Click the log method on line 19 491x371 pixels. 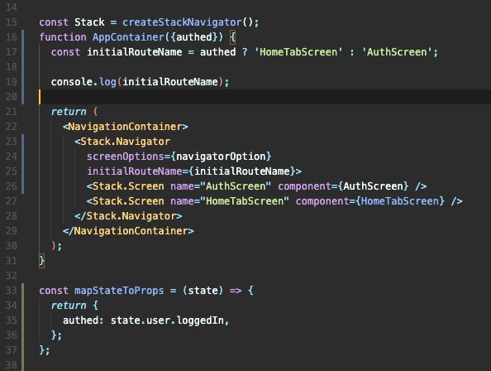(x=107, y=82)
